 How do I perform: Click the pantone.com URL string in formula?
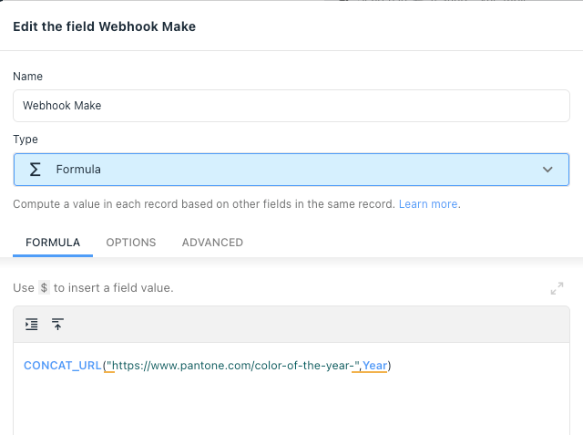pyautogui.click(x=233, y=366)
